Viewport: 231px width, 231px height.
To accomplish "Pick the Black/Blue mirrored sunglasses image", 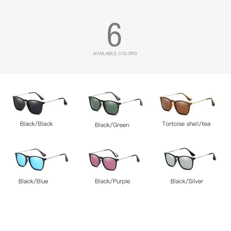I will (x=42, y=159).
